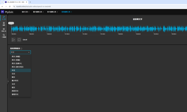Select 日文 from the language list
This screenshot has width=187, height=112.
[14, 74]
